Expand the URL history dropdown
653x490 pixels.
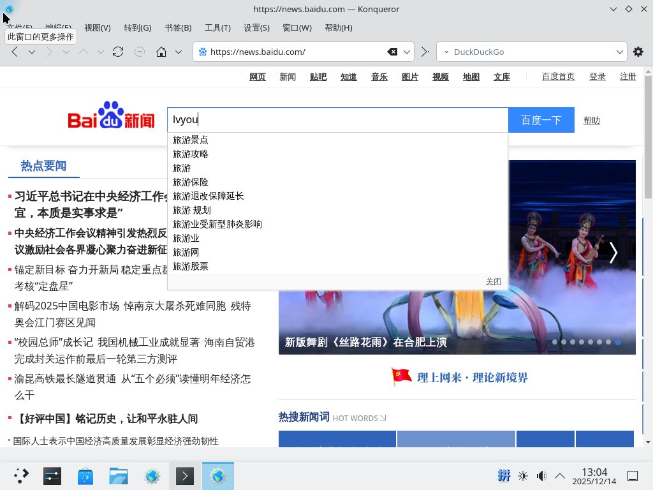pos(406,52)
